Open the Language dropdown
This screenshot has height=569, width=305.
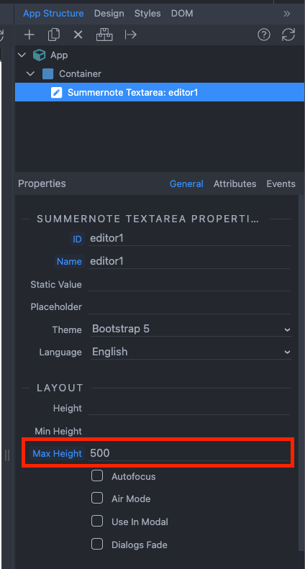click(x=191, y=352)
